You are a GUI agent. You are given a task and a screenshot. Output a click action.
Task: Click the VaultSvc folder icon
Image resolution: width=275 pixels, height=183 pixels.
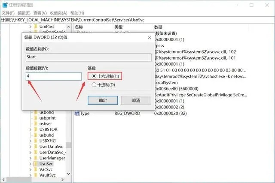pyautogui.click(x=36, y=175)
